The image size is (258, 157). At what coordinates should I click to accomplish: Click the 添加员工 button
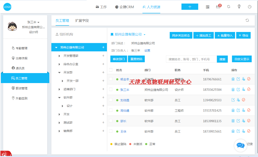[x=204, y=35]
